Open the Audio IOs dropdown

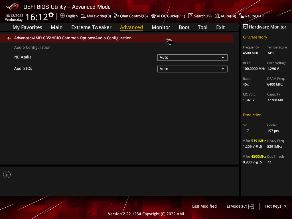[192, 69]
